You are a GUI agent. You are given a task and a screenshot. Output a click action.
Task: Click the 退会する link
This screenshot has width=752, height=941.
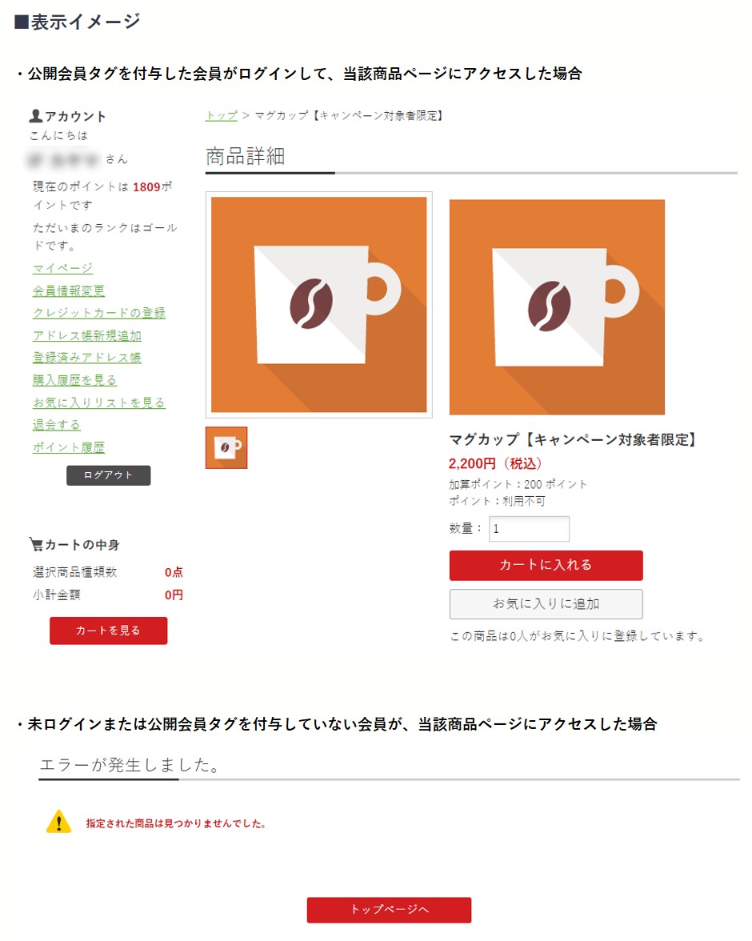tap(57, 425)
